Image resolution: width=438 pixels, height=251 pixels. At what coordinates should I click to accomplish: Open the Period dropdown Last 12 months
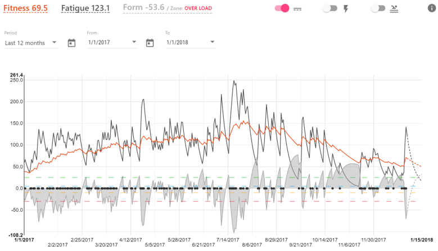point(31,43)
